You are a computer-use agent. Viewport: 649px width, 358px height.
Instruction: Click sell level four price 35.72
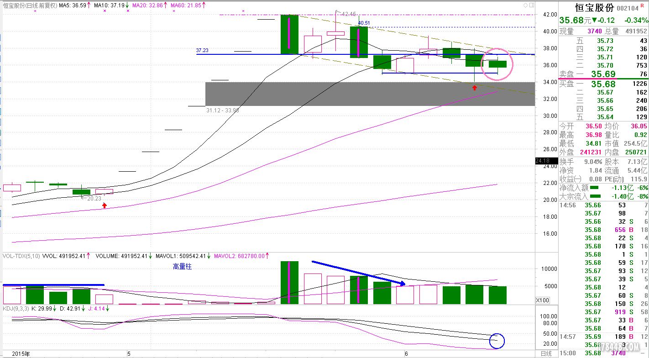pyautogui.click(x=606, y=49)
